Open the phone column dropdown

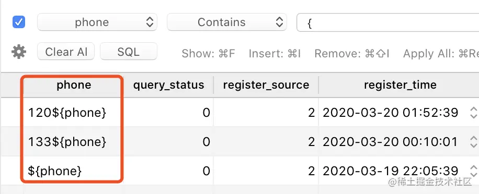click(x=97, y=22)
